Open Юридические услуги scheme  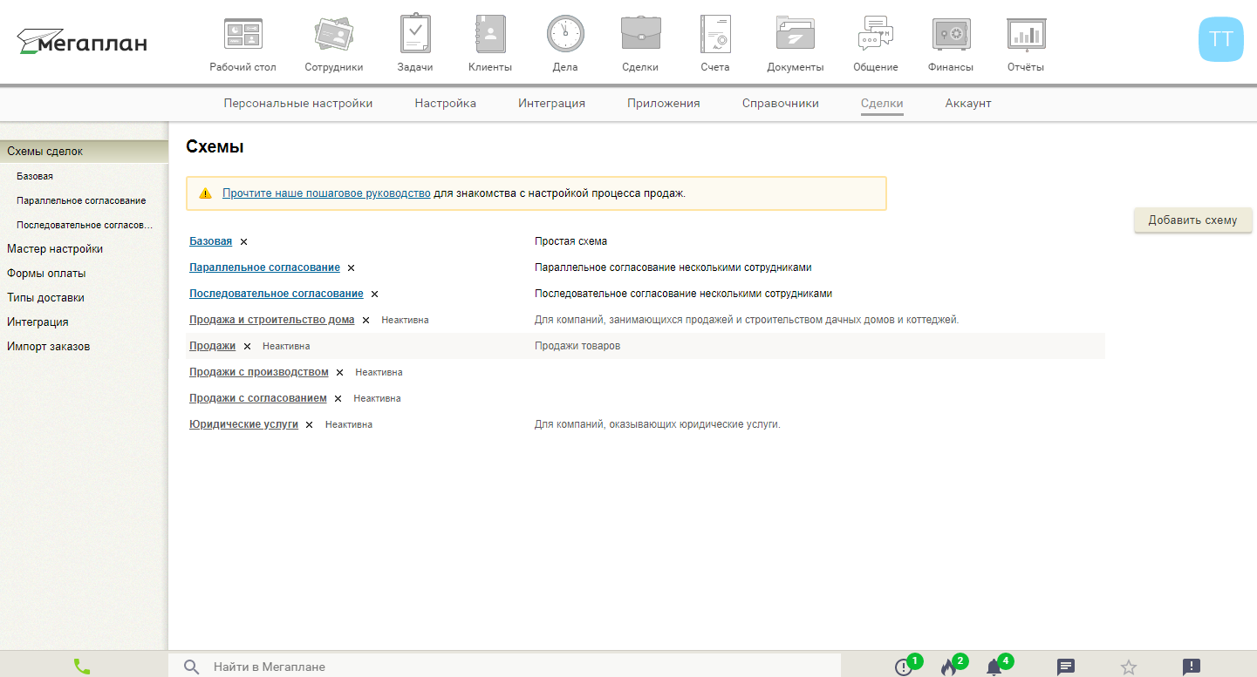(244, 424)
